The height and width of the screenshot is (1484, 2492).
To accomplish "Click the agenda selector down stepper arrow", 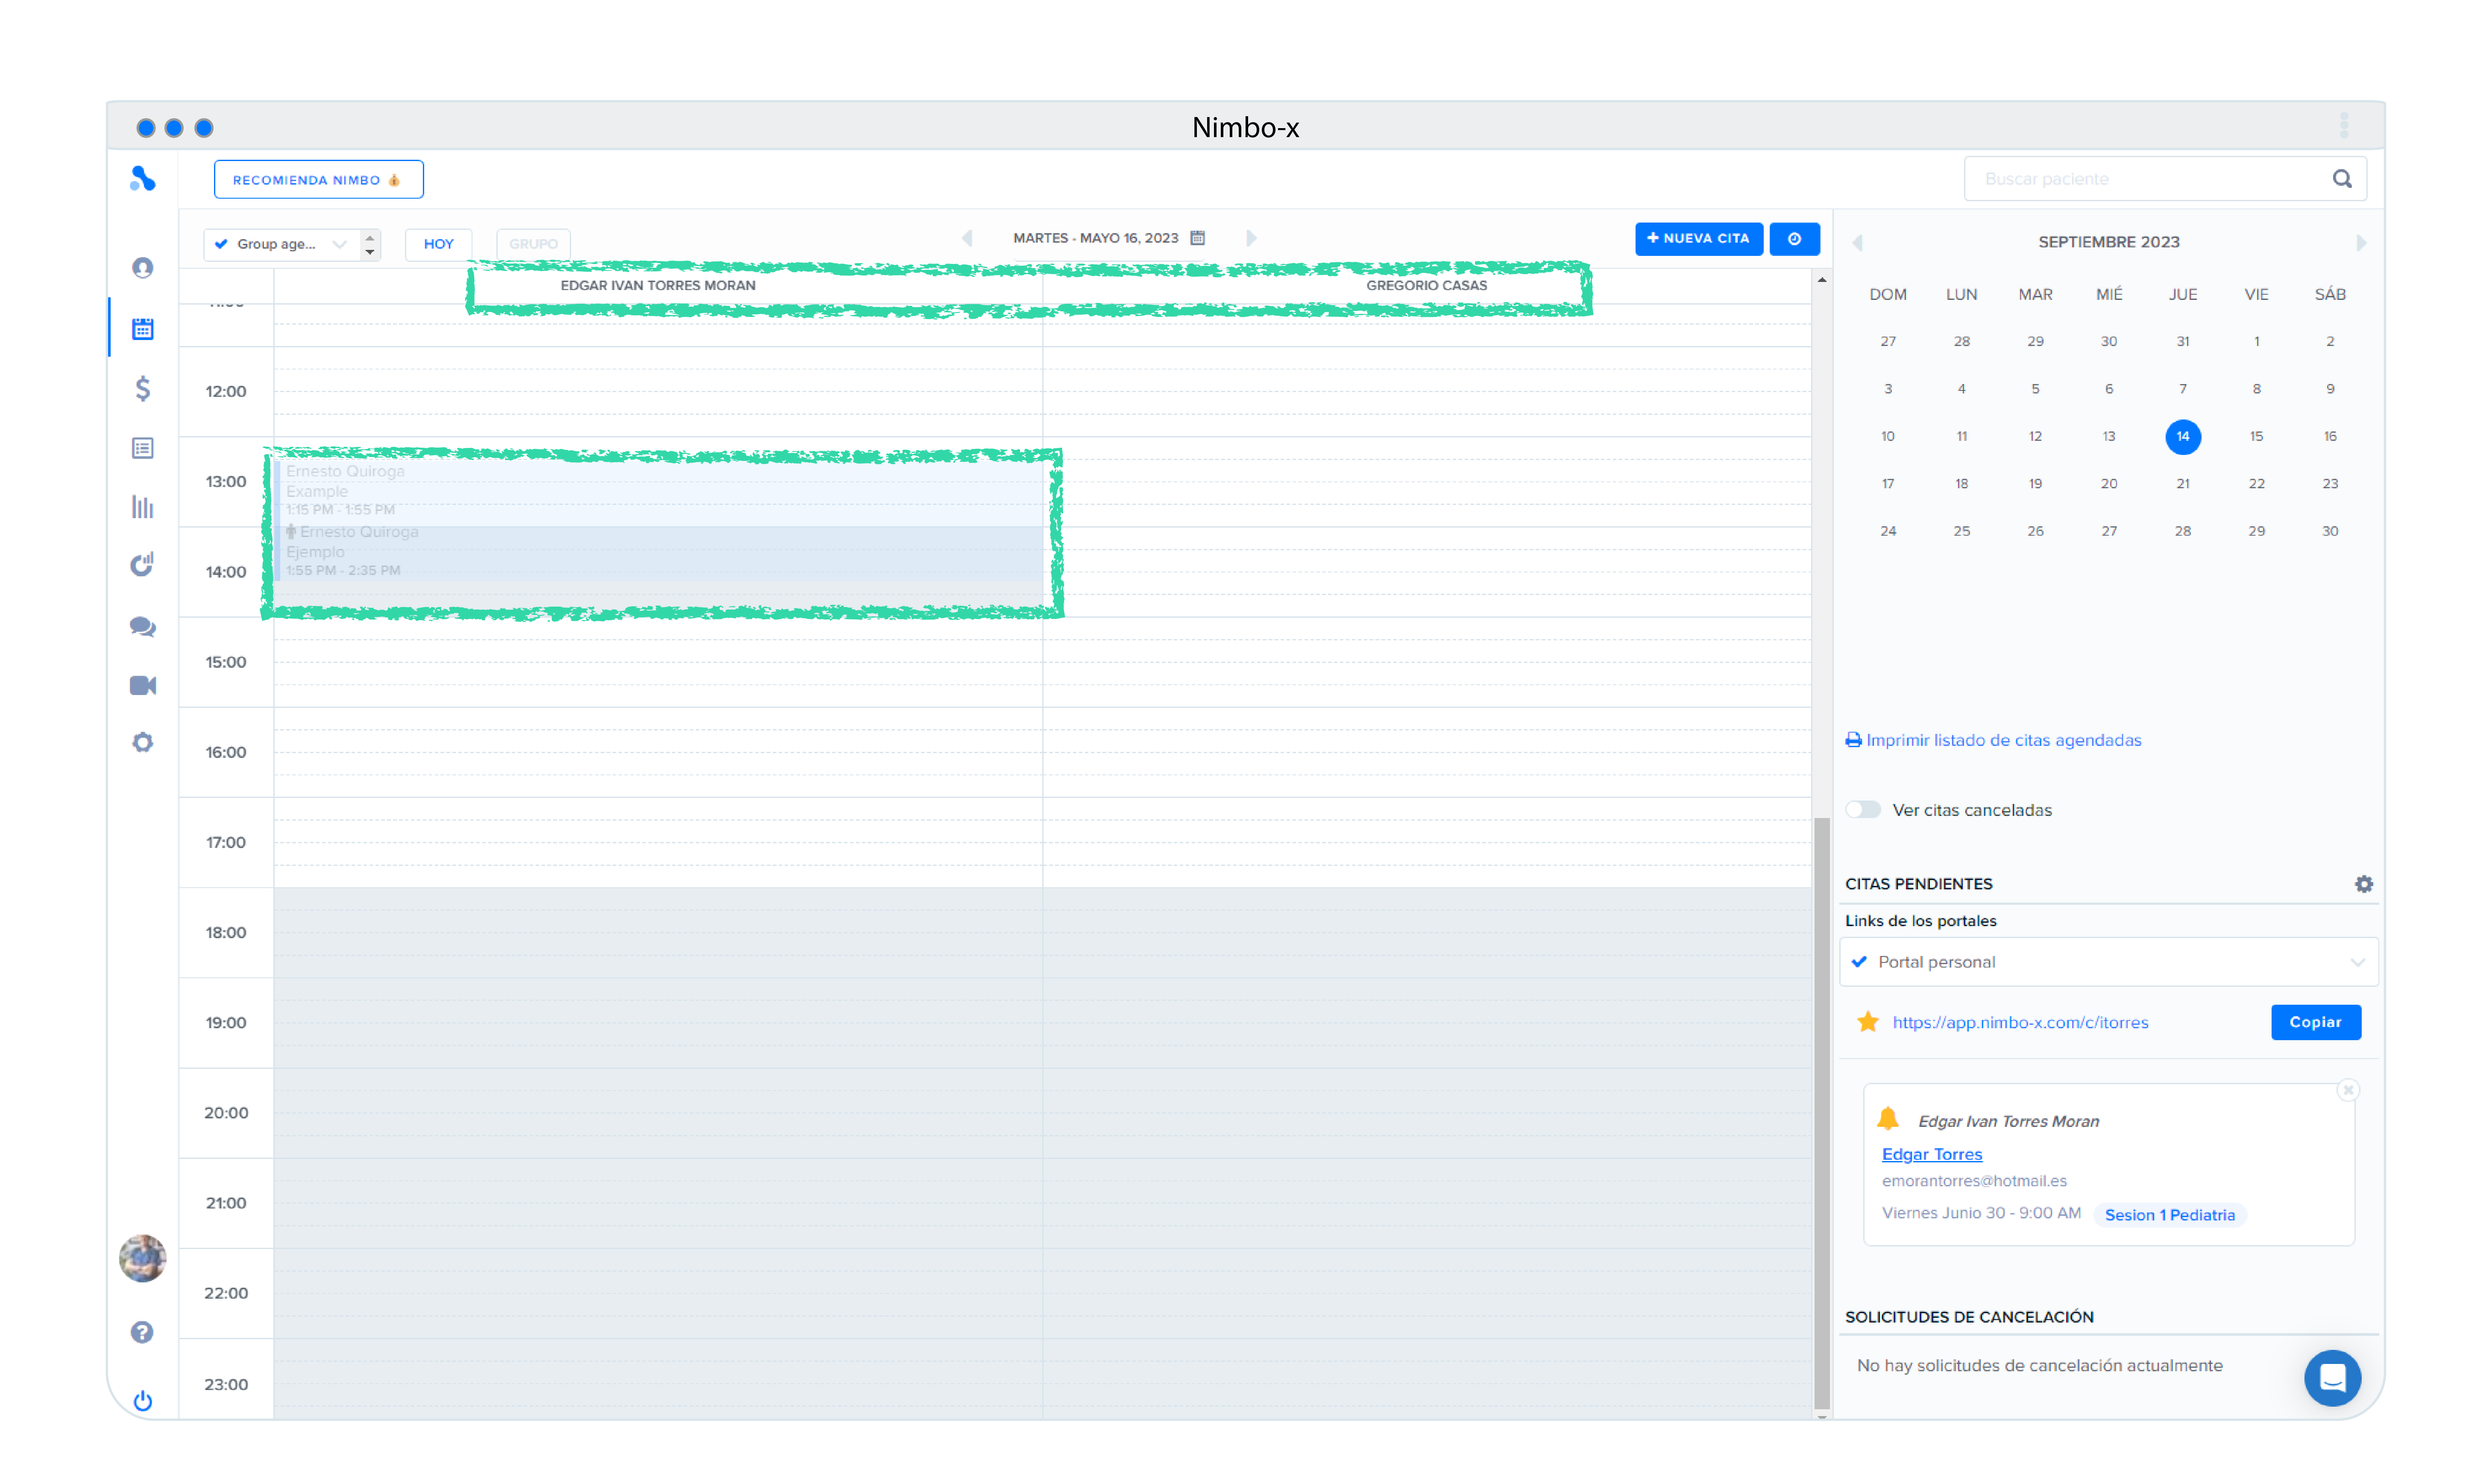I will [370, 252].
